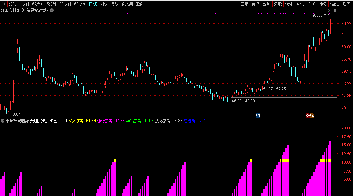Screen dimensions: 353x196
Task: Expand the 更多 periods menu
Action: pos(141,4)
